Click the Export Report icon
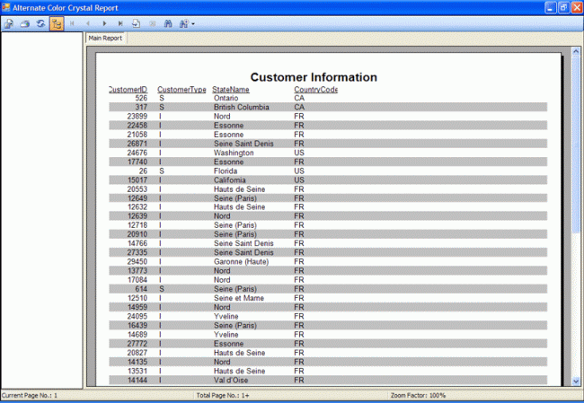 [9, 24]
